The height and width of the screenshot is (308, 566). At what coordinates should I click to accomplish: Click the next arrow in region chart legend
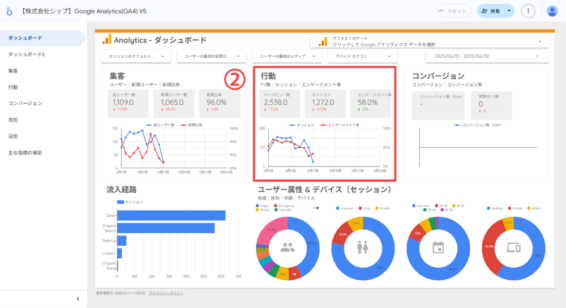(x=318, y=208)
